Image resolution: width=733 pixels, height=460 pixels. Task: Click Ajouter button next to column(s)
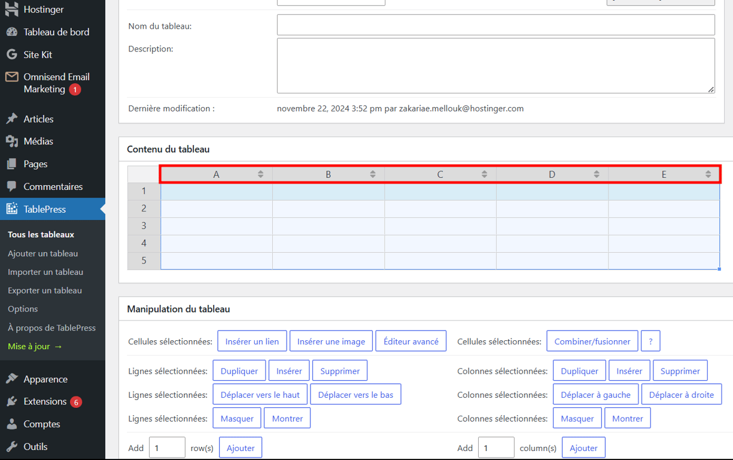pyautogui.click(x=583, y=447)
